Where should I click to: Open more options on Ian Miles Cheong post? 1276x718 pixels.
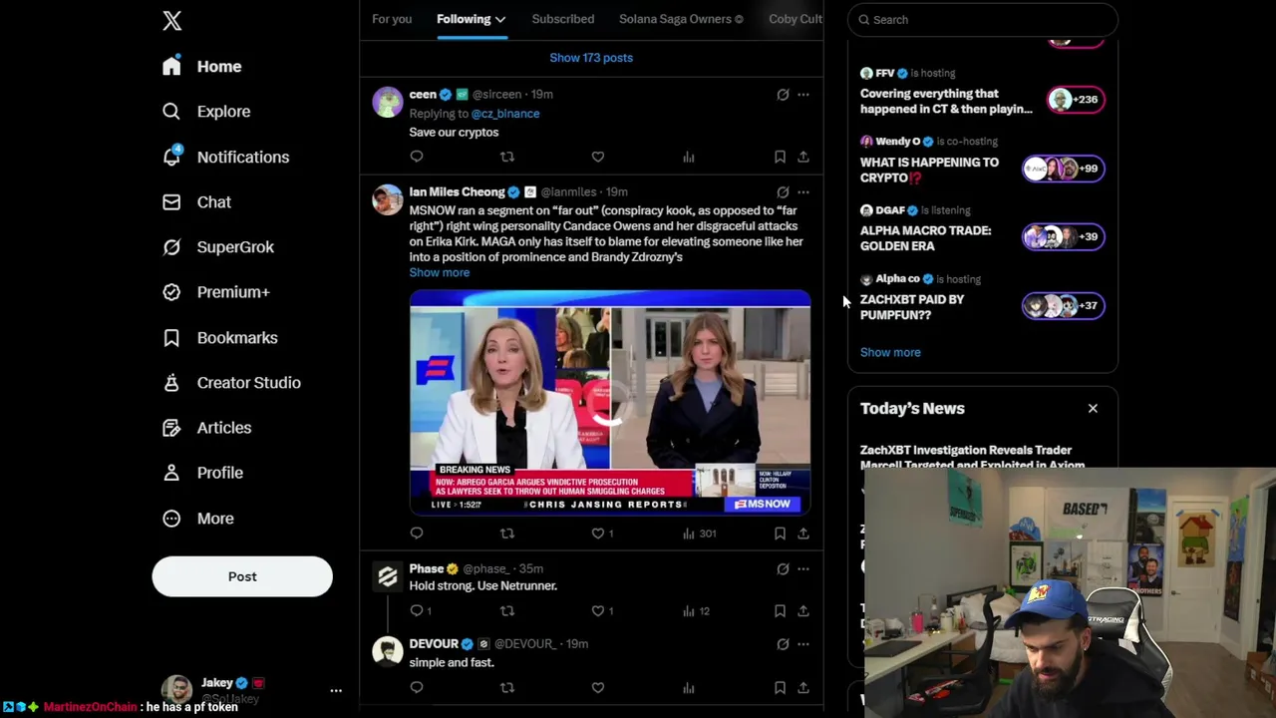point(803,192)
